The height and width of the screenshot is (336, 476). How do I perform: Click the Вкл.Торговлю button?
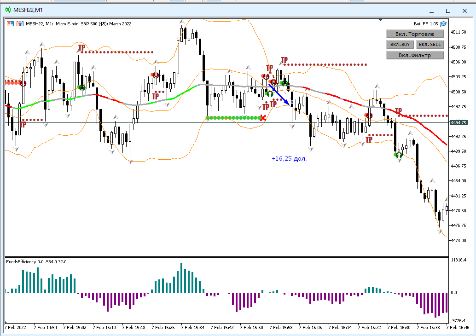coord(415,34)
